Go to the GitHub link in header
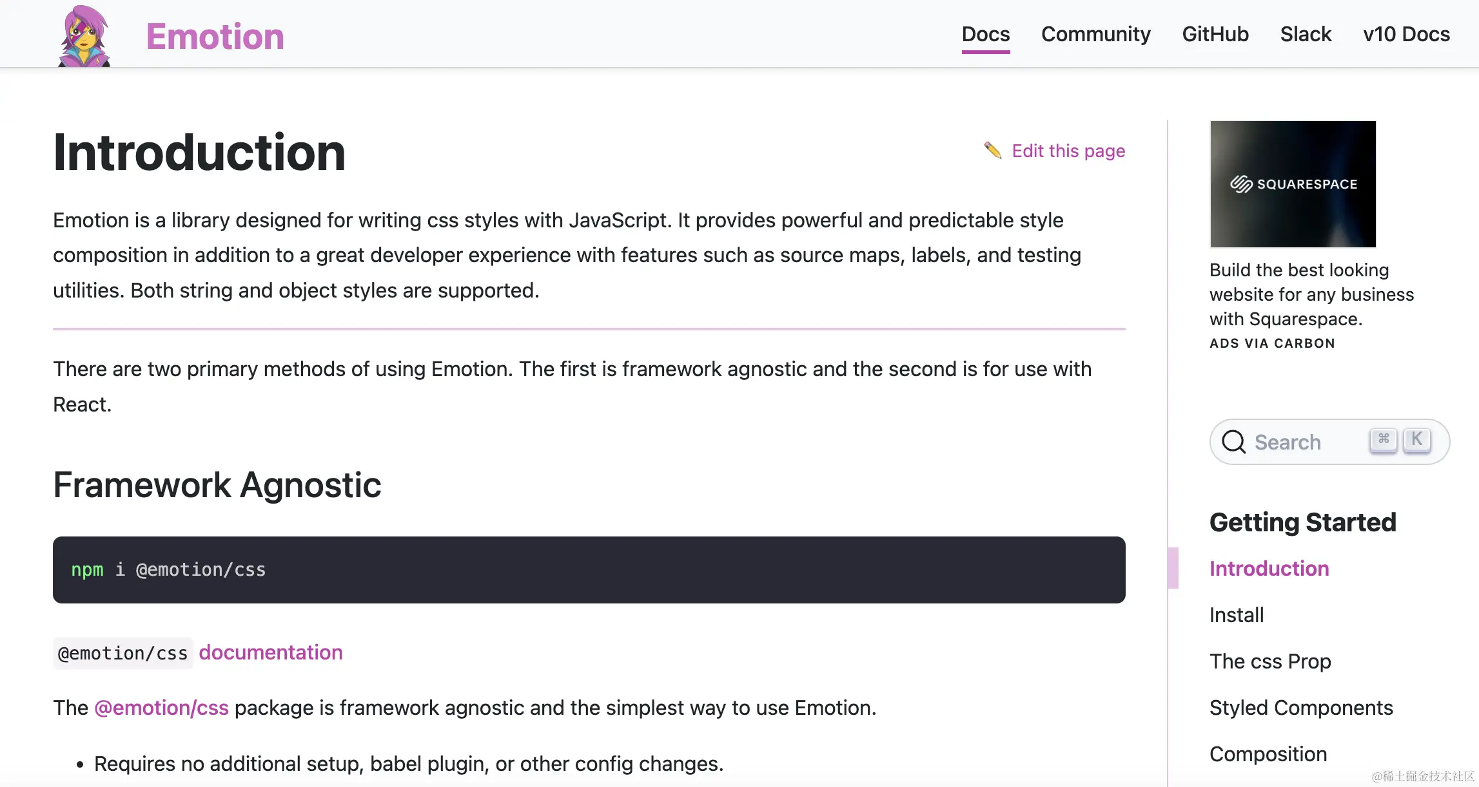 [1215, 34]
